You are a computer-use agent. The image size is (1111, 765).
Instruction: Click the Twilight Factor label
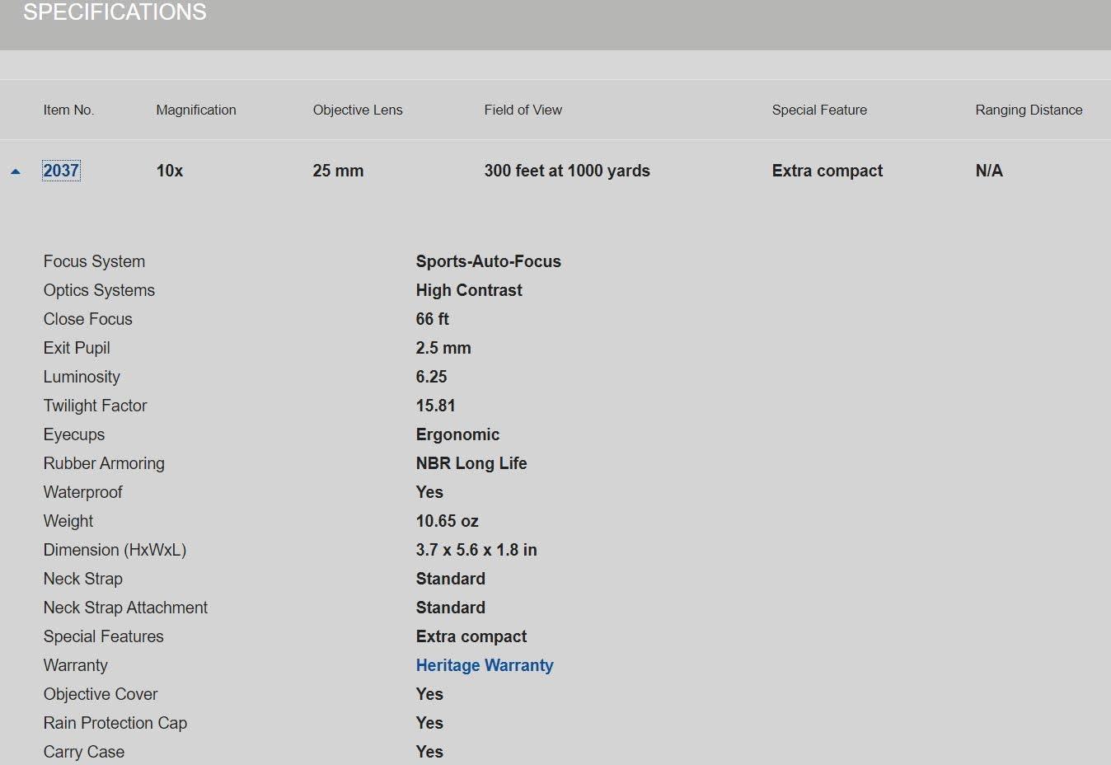click(95, 406)
